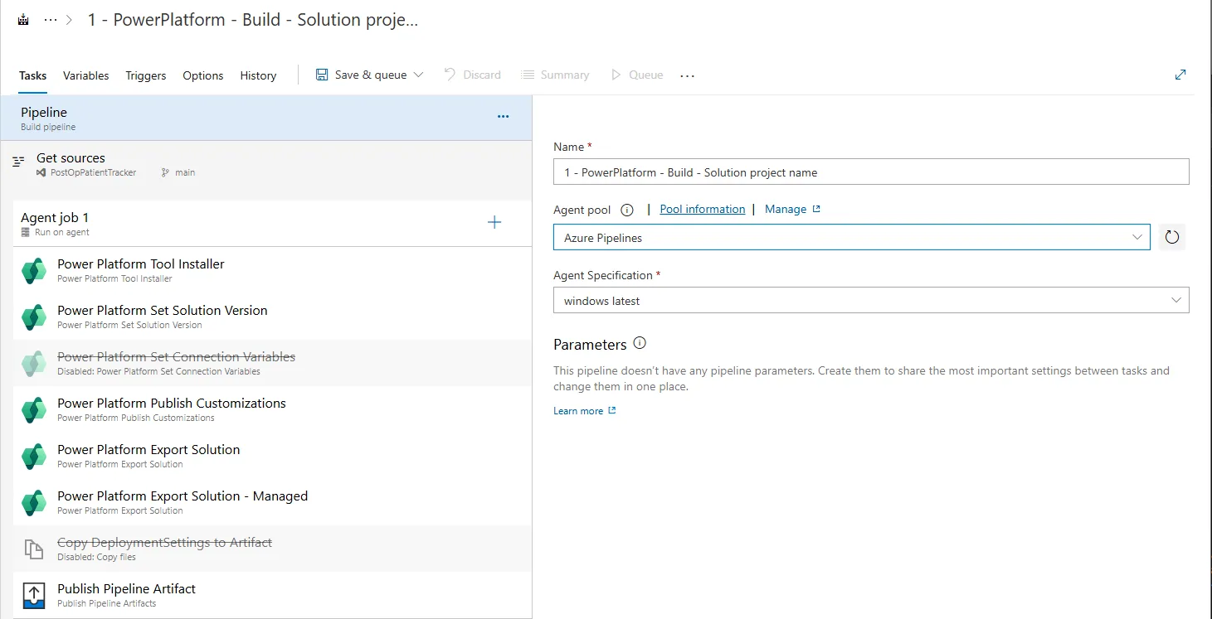
Task: Open the toolbar more actions ellipsis
Action: pyautogui.click(x=687, y=75)
